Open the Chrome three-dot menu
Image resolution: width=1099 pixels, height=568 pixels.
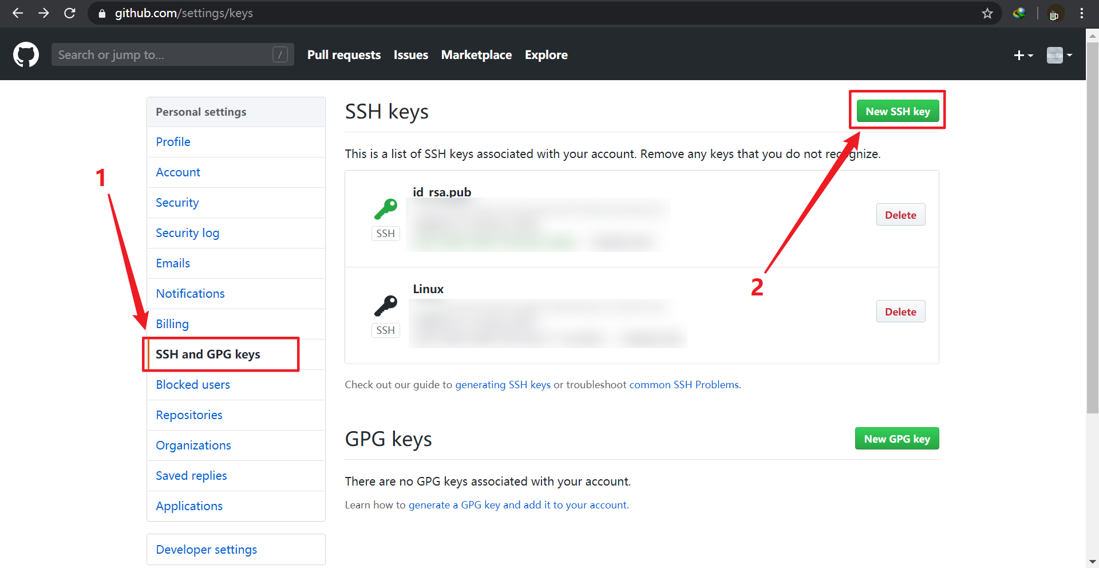[x=1081, y=13]
